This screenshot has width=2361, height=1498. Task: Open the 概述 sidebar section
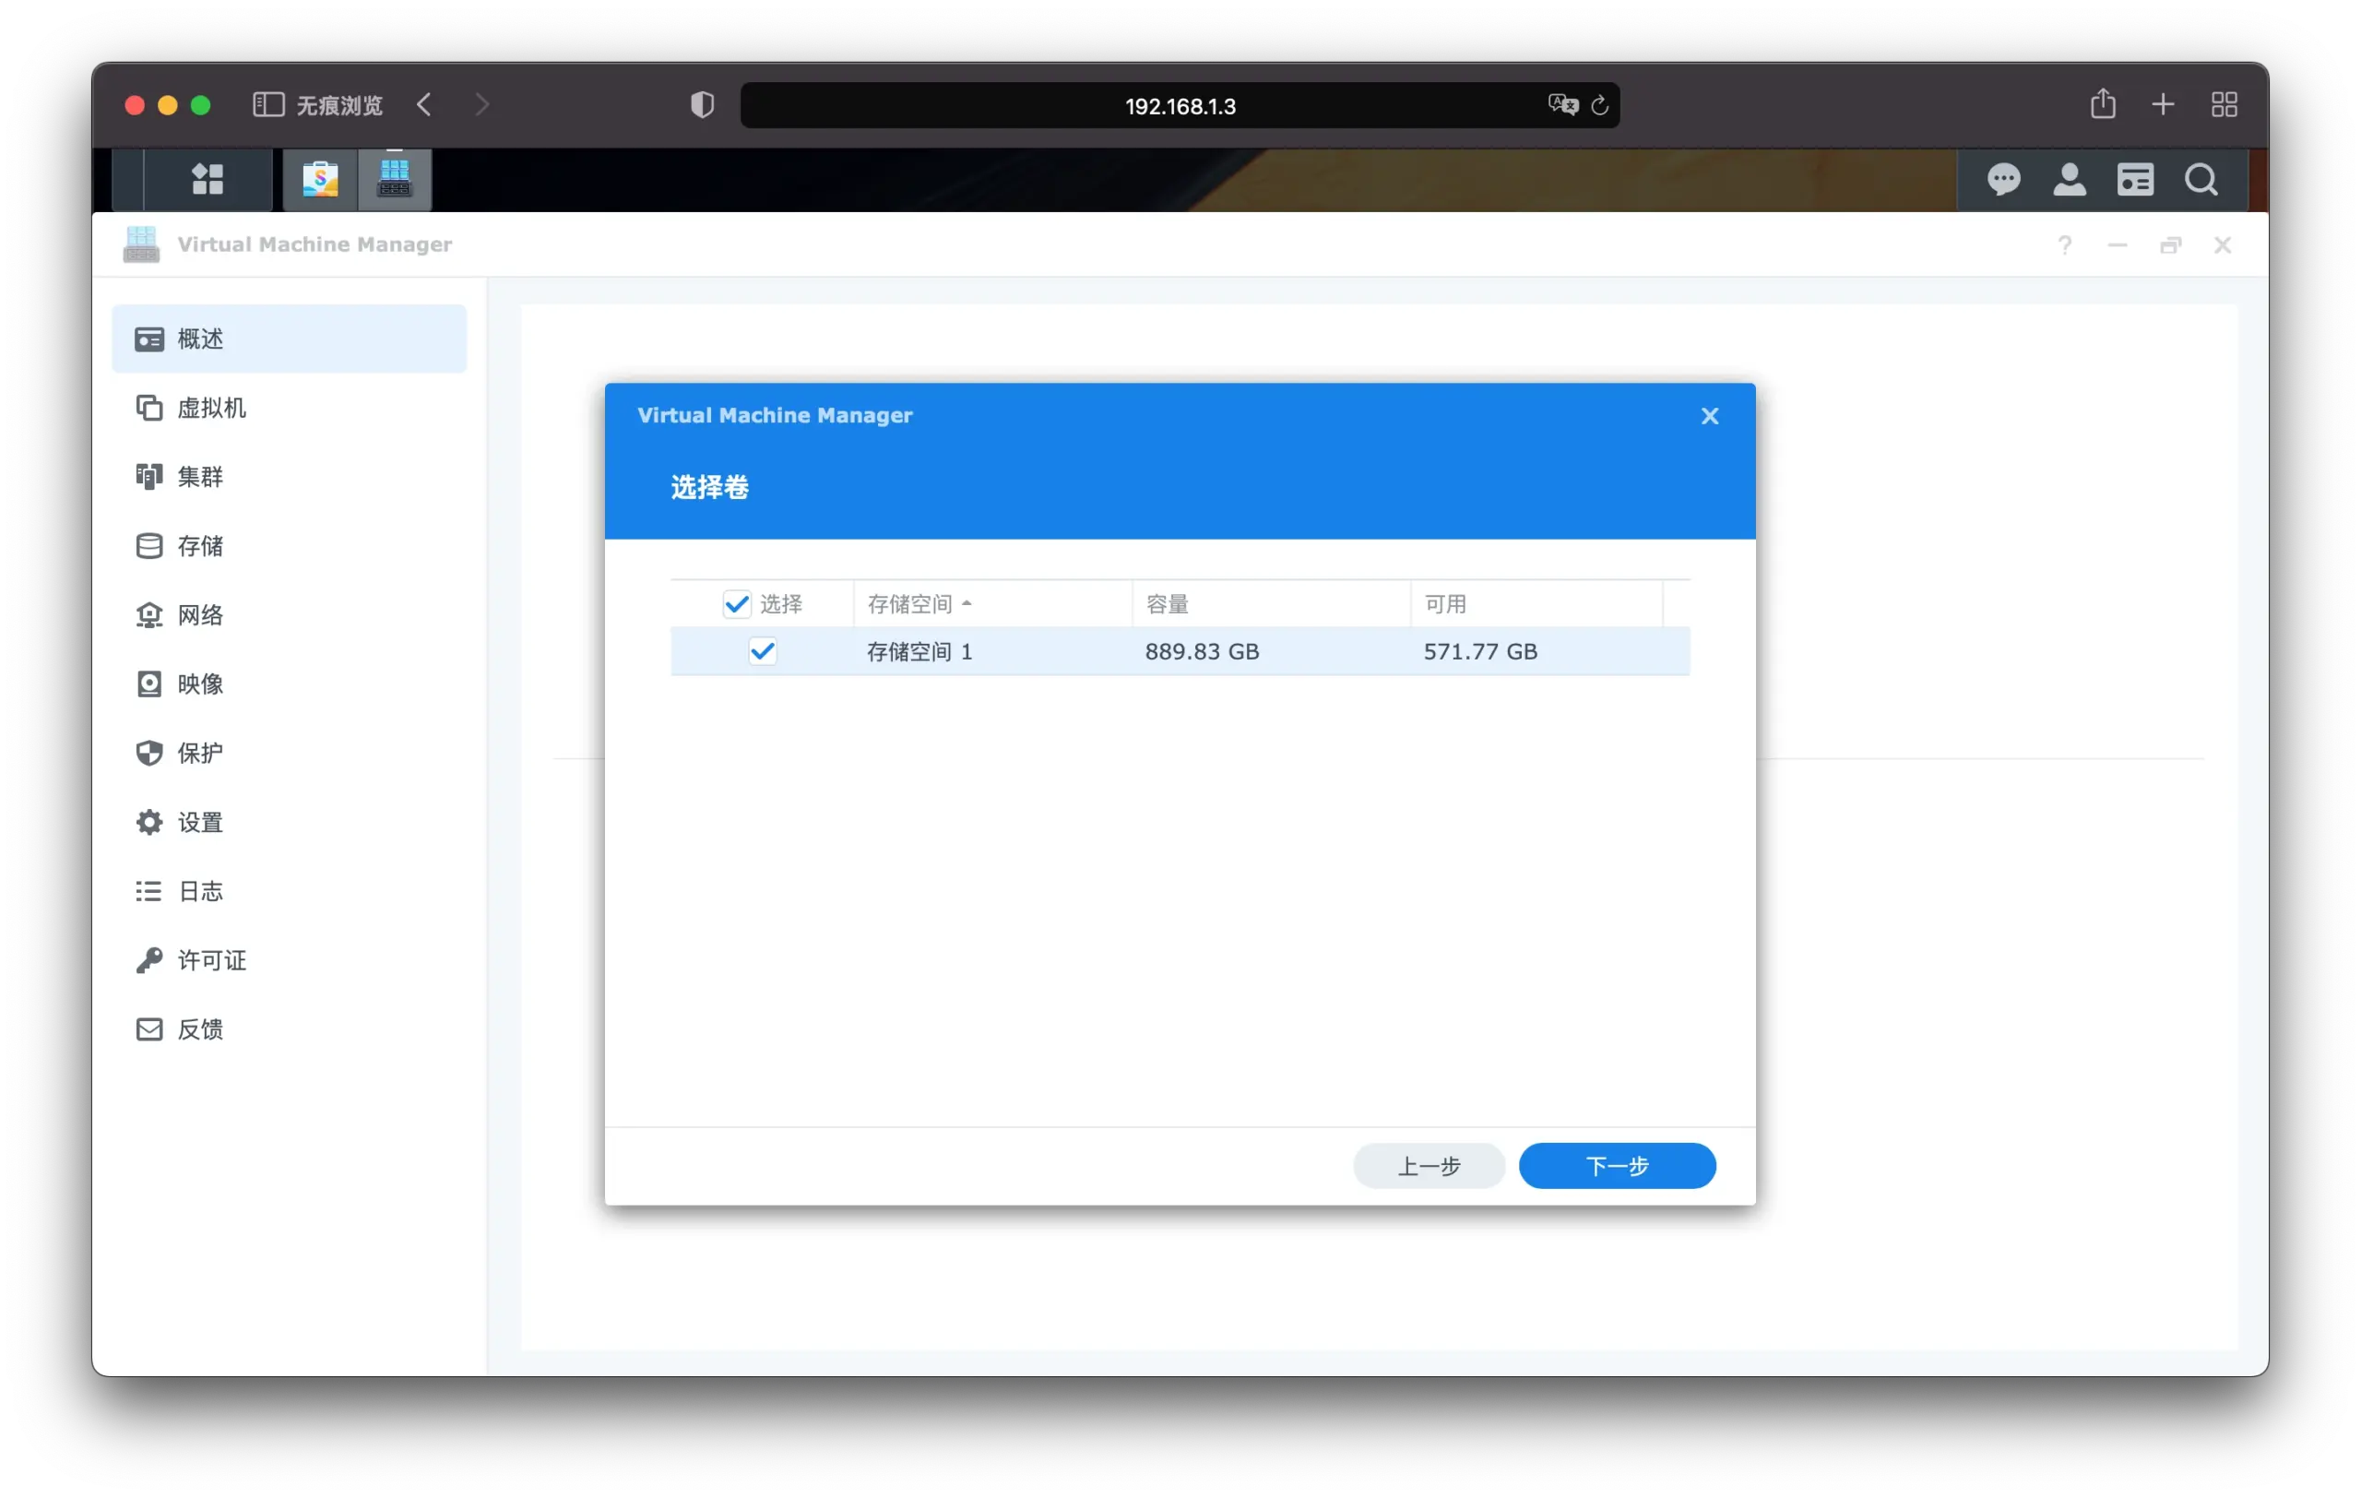(290, 339)
